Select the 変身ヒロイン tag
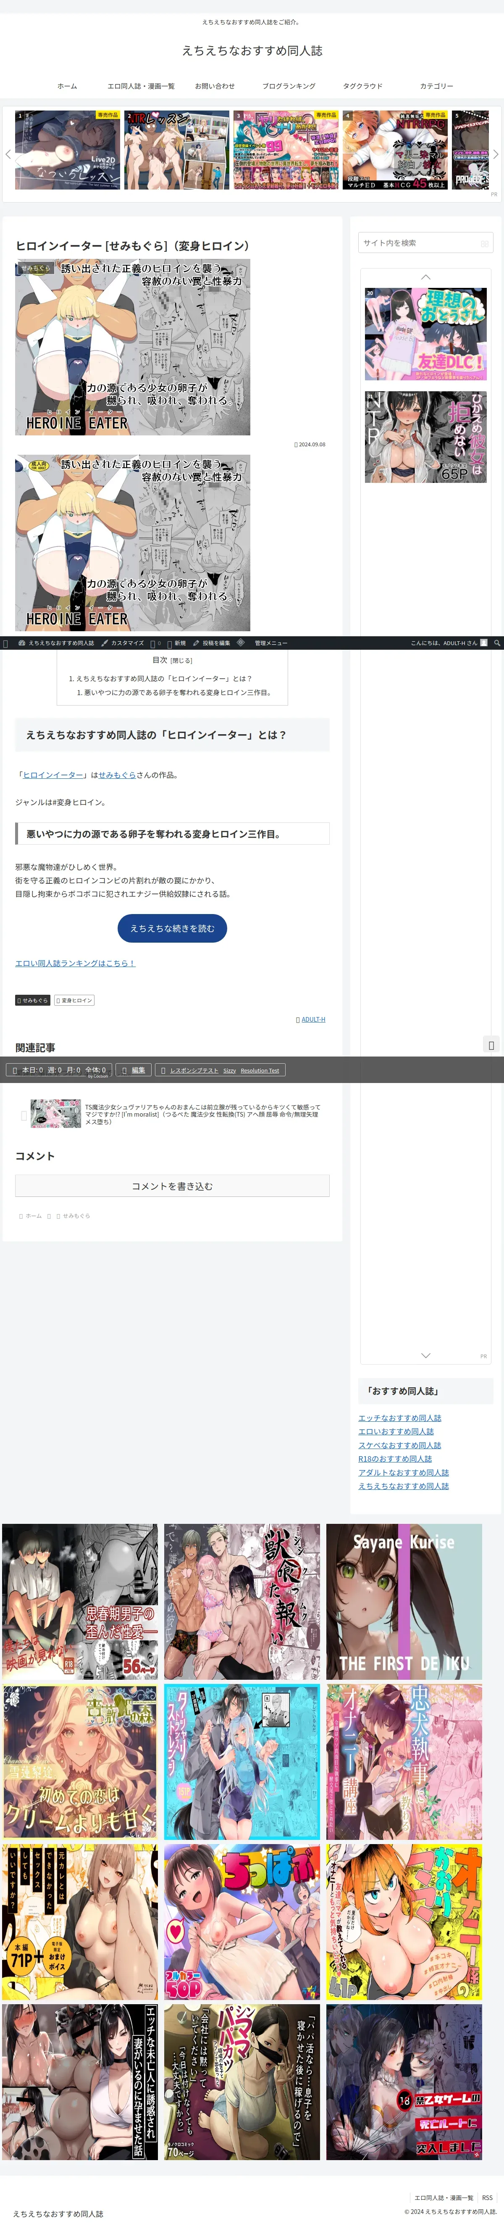Screen dimensions: 504x2224 (x=74, y=1001)
